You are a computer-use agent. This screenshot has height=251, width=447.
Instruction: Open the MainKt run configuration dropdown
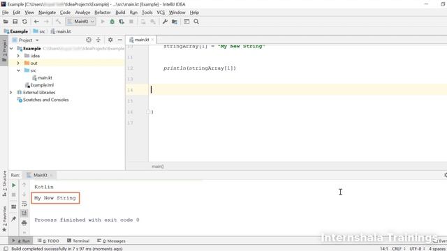81,22
